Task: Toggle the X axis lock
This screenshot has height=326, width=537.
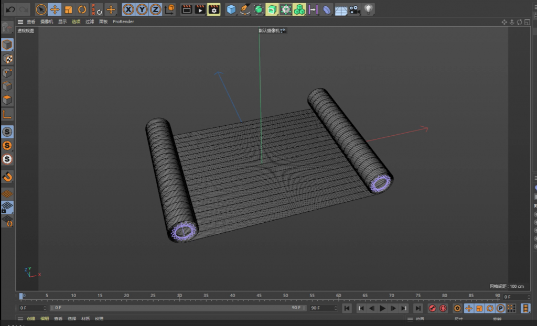Action: (128, 9)
